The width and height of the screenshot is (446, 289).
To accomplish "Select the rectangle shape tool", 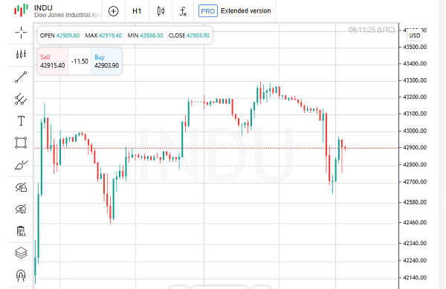I will tap(21, 143).
